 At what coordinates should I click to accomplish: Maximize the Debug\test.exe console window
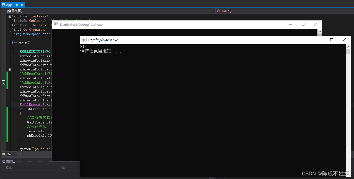coord(303,24)
